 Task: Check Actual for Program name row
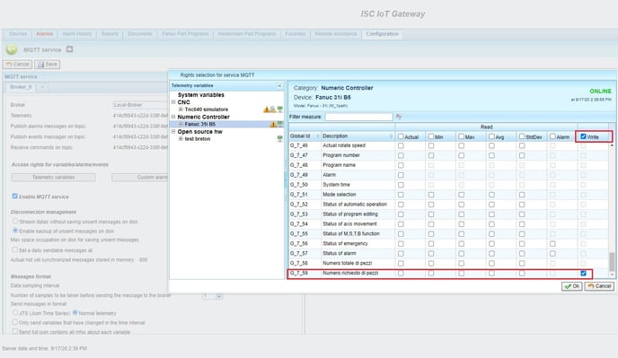pos(401,165)
